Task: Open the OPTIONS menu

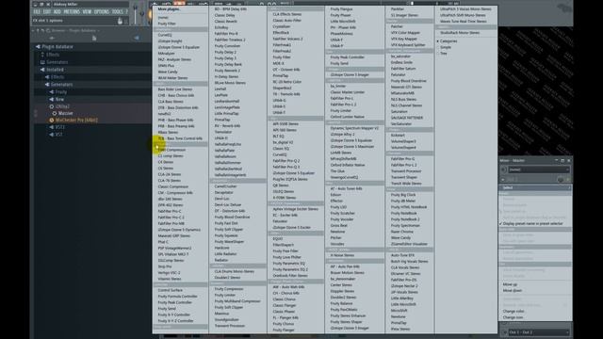Action: 102,12
